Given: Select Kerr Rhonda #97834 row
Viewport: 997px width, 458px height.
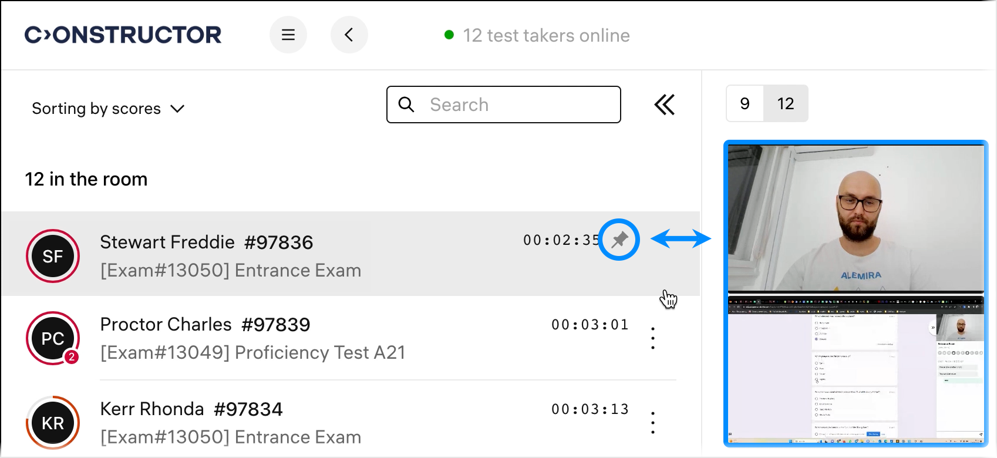Looking at the screenshot, I should click(294, 423).
